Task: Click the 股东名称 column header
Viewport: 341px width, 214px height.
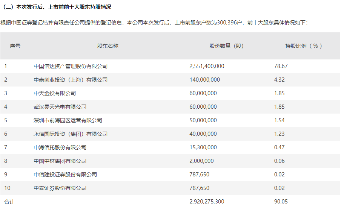Action: click(108, 46)
